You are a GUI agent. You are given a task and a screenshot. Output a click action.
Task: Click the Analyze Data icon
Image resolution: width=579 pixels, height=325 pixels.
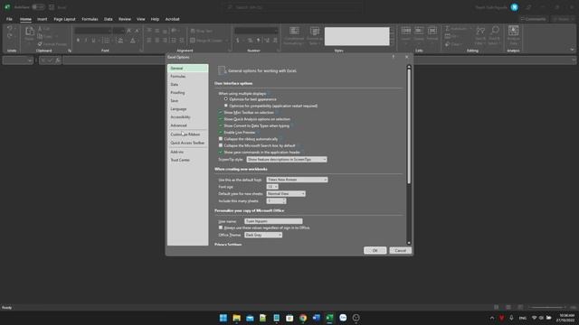coord(513,31)
